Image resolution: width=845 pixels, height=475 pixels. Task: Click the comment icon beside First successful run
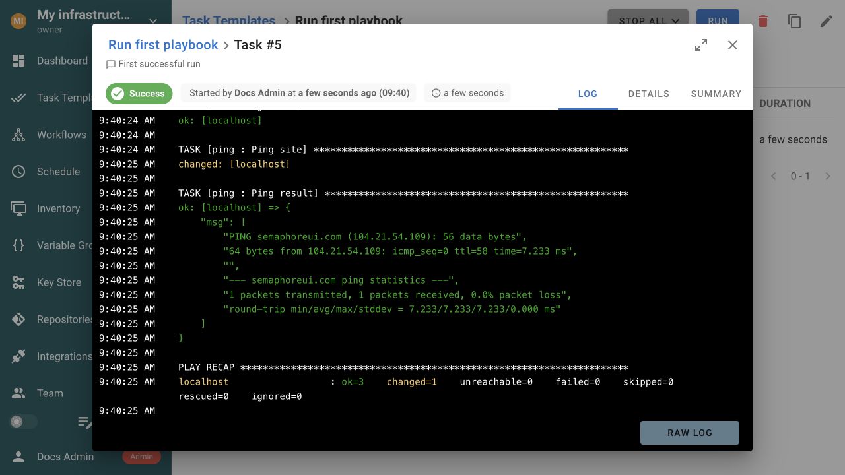111,64
